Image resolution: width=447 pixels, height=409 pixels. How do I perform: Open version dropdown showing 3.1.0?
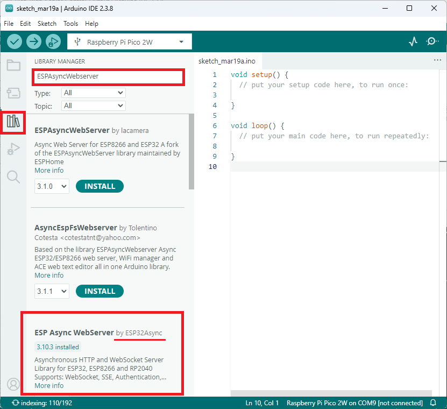pyautogui.click(x=52, y=186)
